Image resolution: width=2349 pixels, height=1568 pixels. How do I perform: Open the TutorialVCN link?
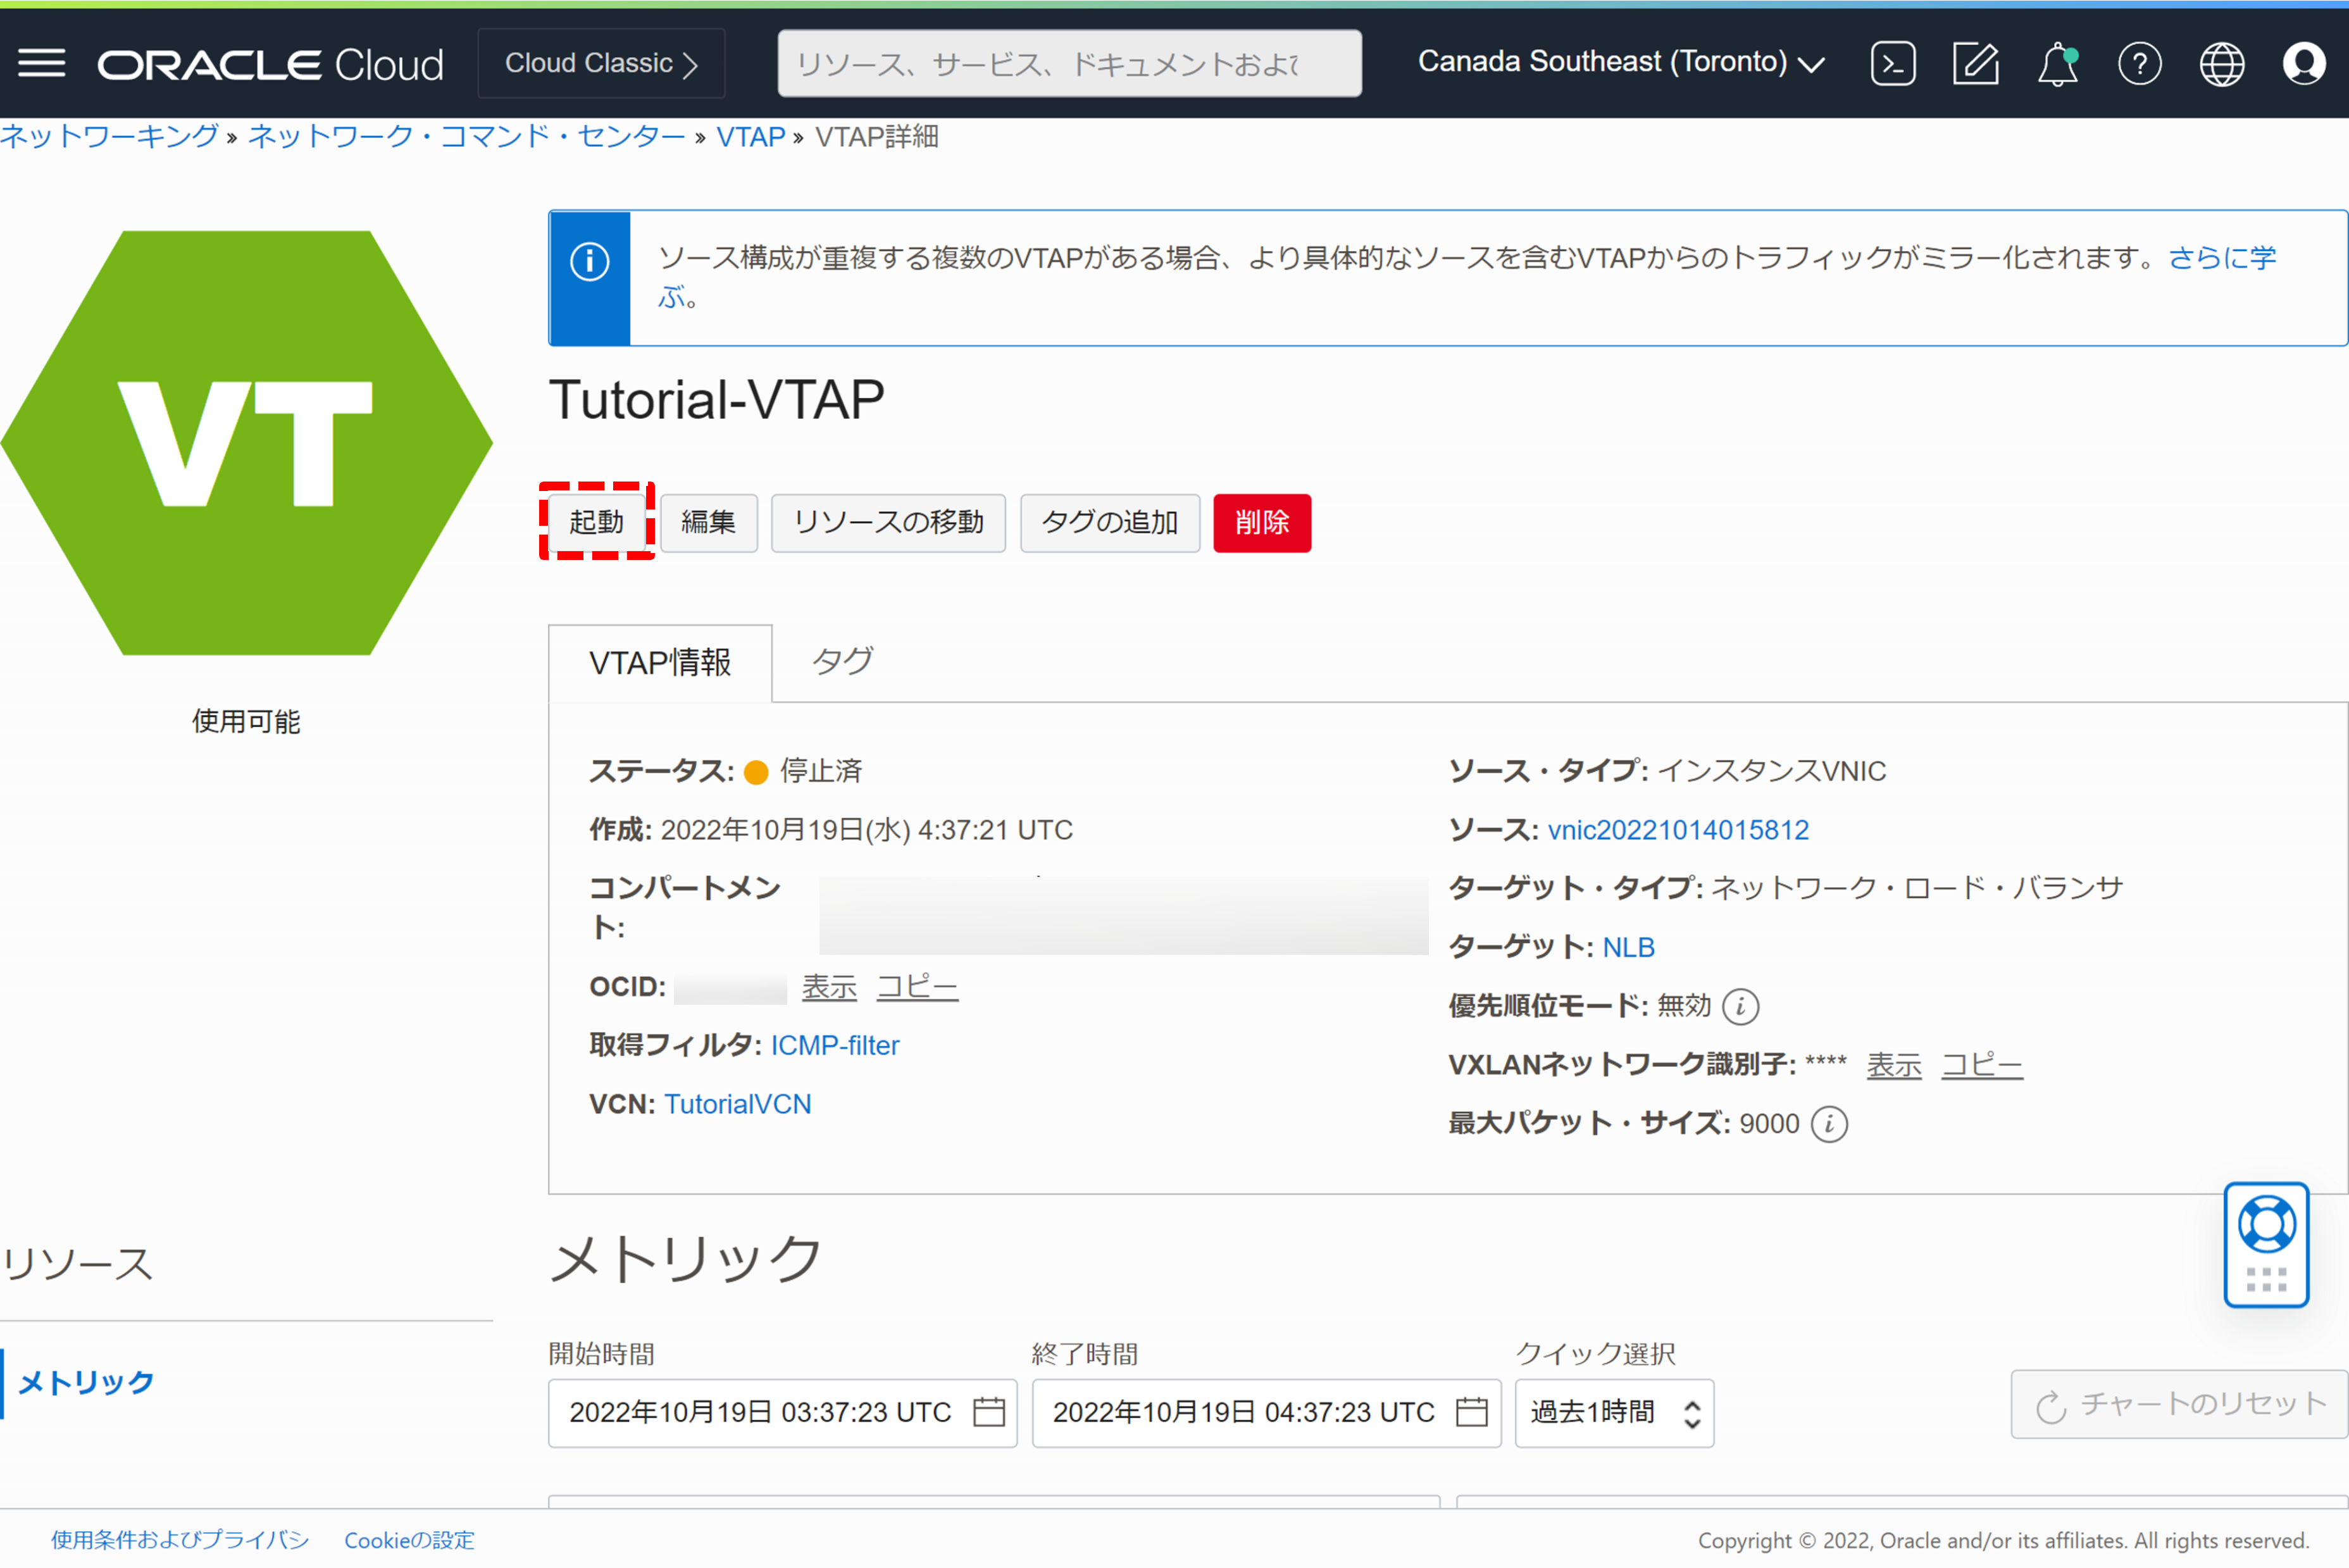tap(738, 1104)
